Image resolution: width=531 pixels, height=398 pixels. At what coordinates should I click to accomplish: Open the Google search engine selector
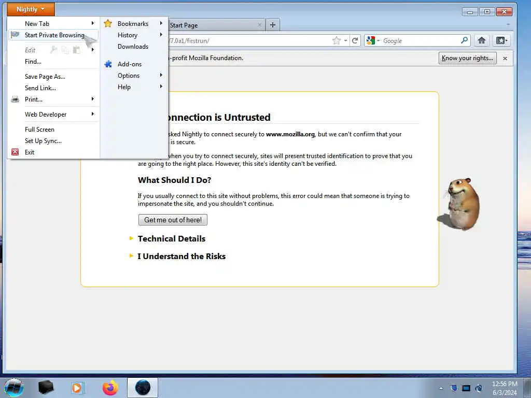click(x=373, y=40)
